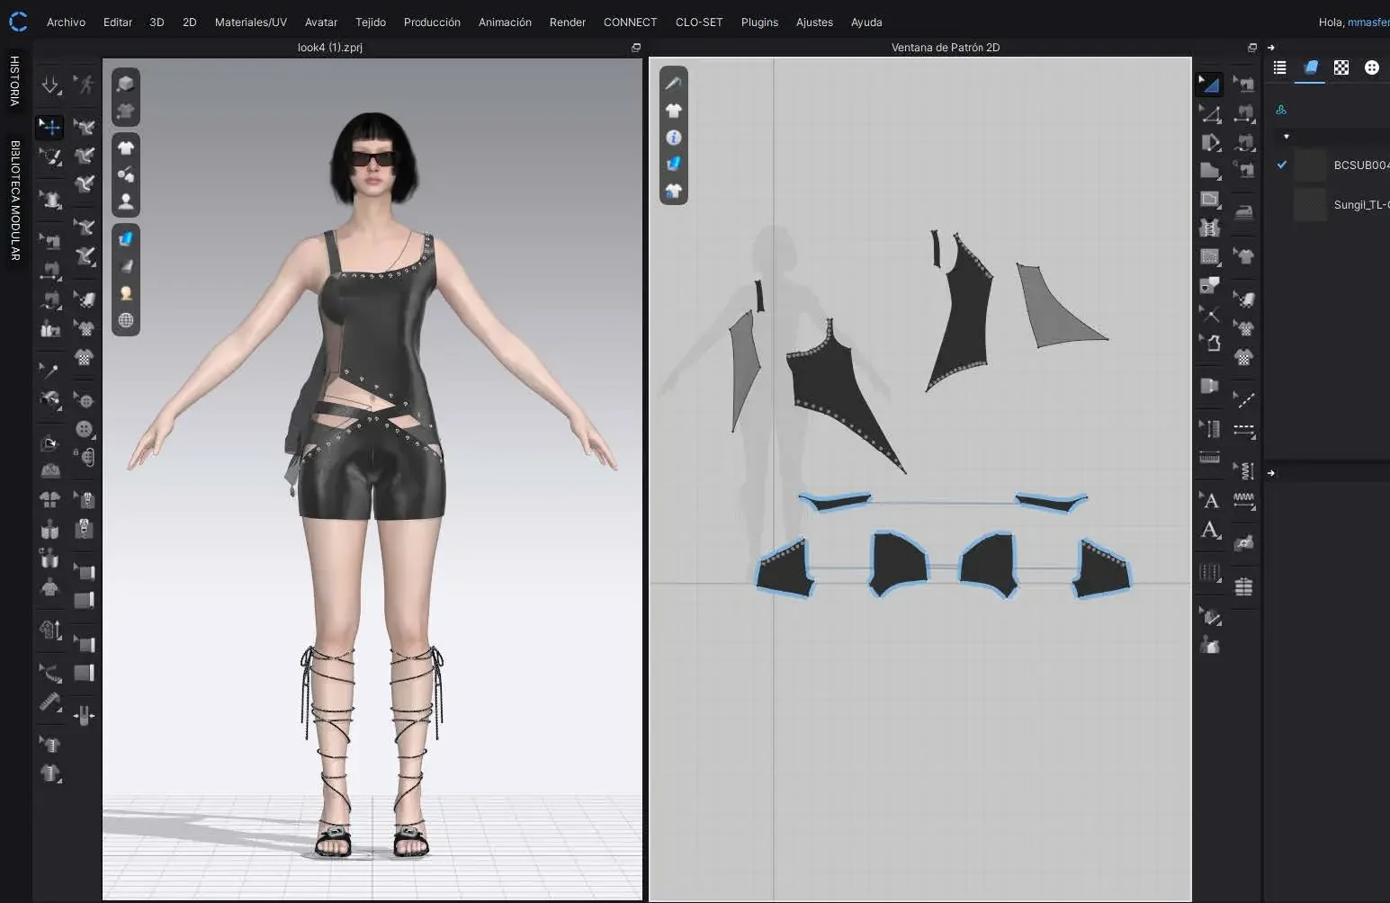Choose the 3D pen brush selection tool

(x=49, y=156)
